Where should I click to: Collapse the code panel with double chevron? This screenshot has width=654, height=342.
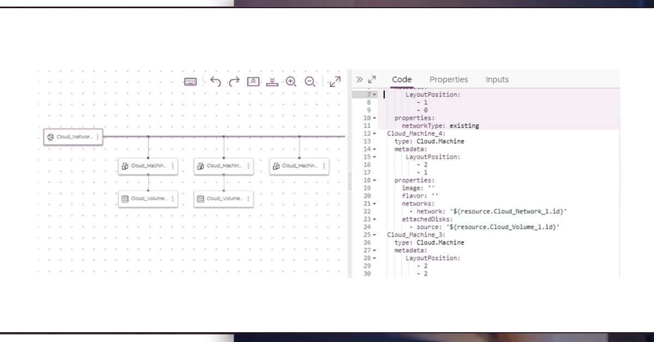(x=359, y=80)
